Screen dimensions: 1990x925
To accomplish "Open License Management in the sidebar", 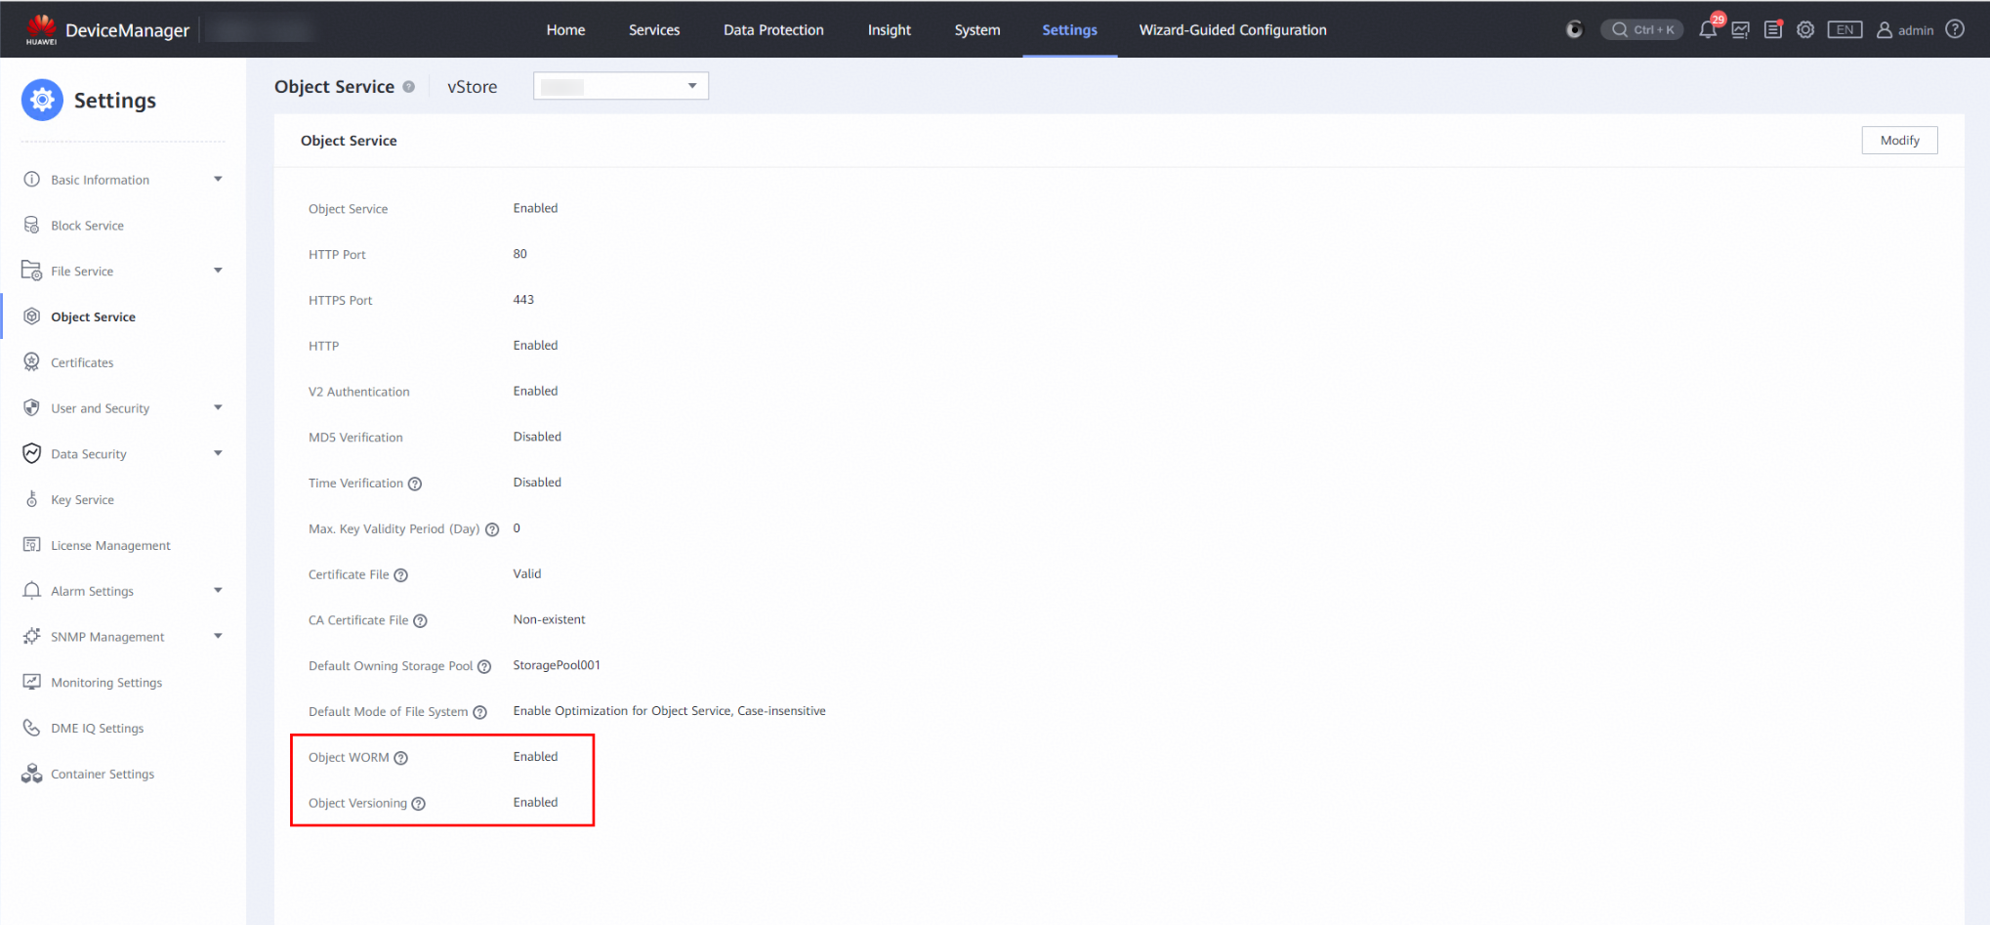I will point(110,546).
